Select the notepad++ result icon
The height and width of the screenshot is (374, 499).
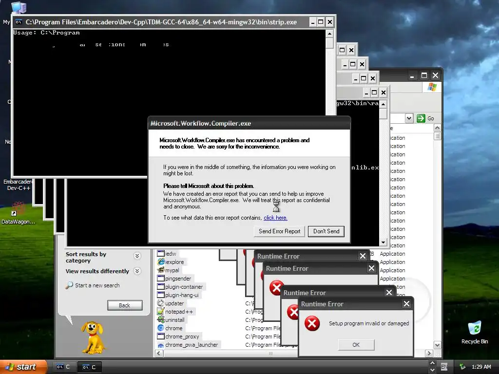[161, 311]
